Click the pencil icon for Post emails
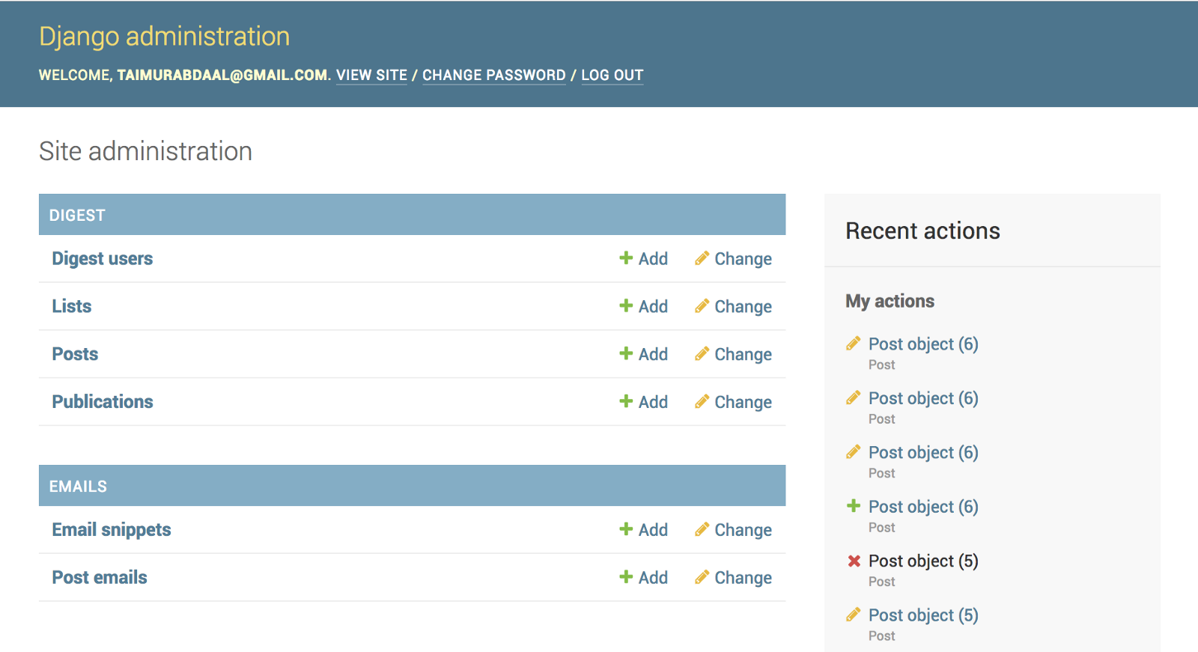This screenshot has height=652, width=1198. point(702,577)
